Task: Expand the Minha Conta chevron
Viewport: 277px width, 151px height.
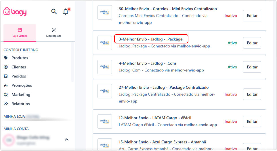Action: pyautogui.click(x=67, y=140)
